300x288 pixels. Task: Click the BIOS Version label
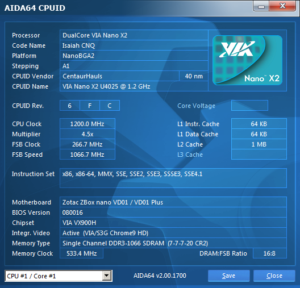click(x=31, y=212)
